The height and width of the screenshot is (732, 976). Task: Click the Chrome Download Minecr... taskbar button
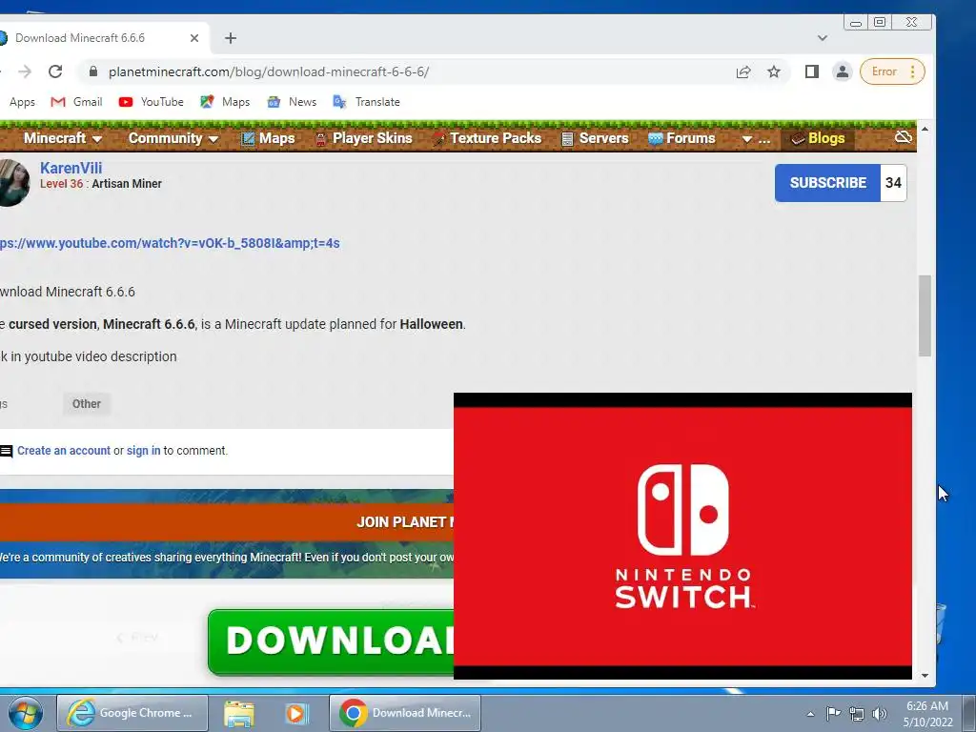[x=404, y=713]
